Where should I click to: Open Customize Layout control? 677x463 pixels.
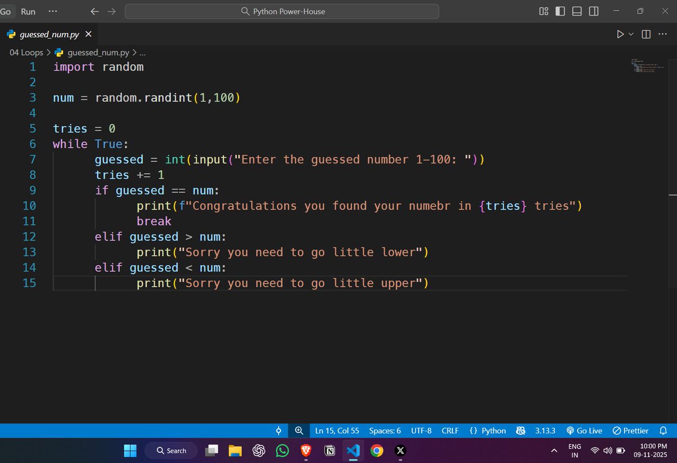coord(544,11)
